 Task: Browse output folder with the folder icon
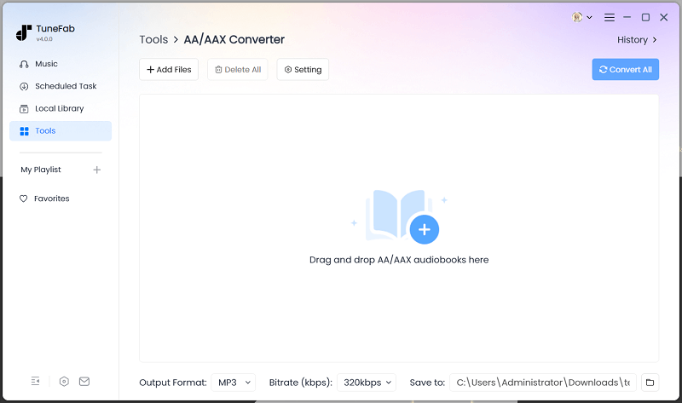[x=649, y=383]
